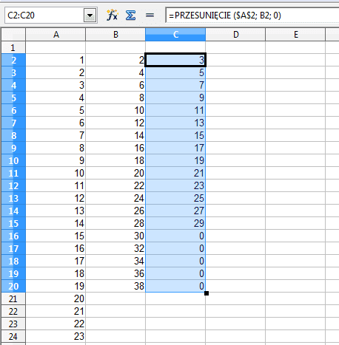Click the Sum sigma icon
This screenshot has height=345, width=339.
(x=130, y=16)
